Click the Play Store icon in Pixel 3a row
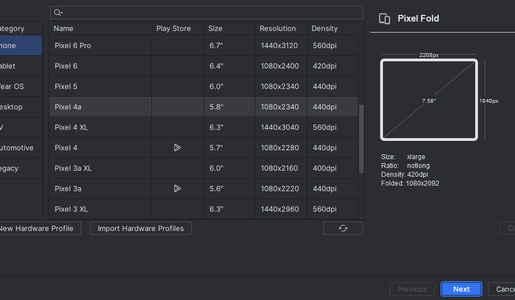The height and width of the screenshot is (300, 515). [x=177, y=188]
